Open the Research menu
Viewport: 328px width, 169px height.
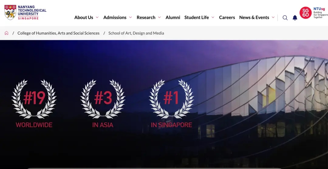(x=146, y=18)
